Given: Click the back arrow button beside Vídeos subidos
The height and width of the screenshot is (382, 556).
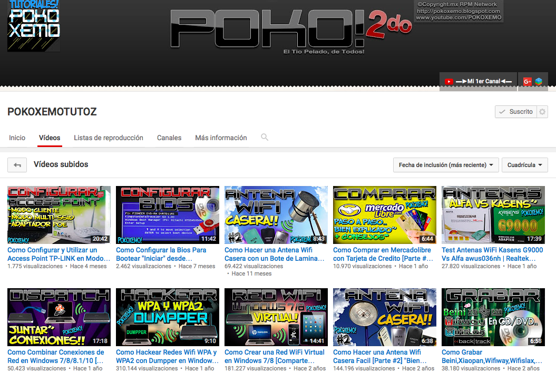Looking at the screenshot, I should (17, 165).
